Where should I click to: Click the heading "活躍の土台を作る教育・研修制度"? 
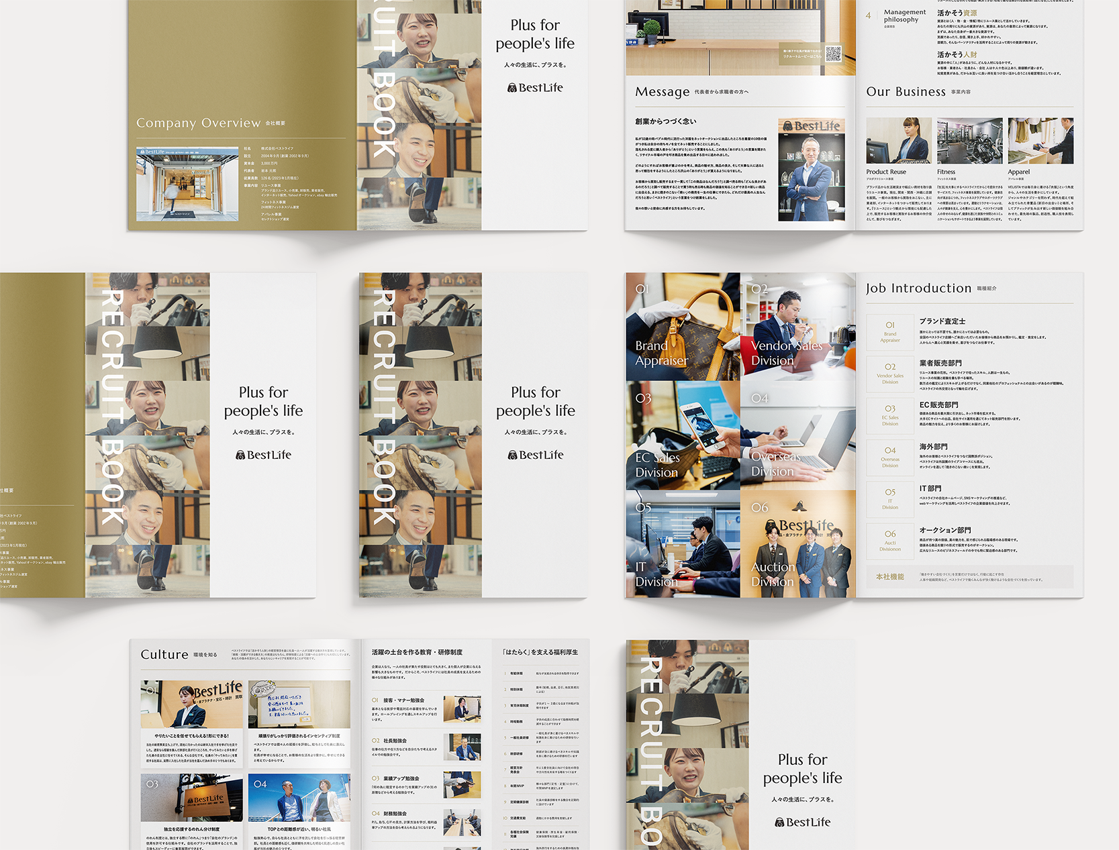coord(417,652)
